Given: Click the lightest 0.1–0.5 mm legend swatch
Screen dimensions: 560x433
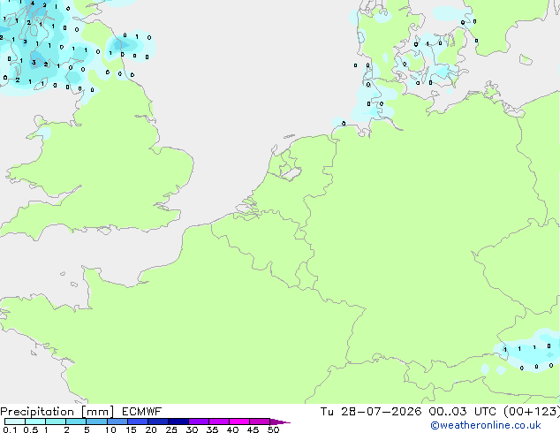Looking at the screenshot, I should (x=15, y=422).
